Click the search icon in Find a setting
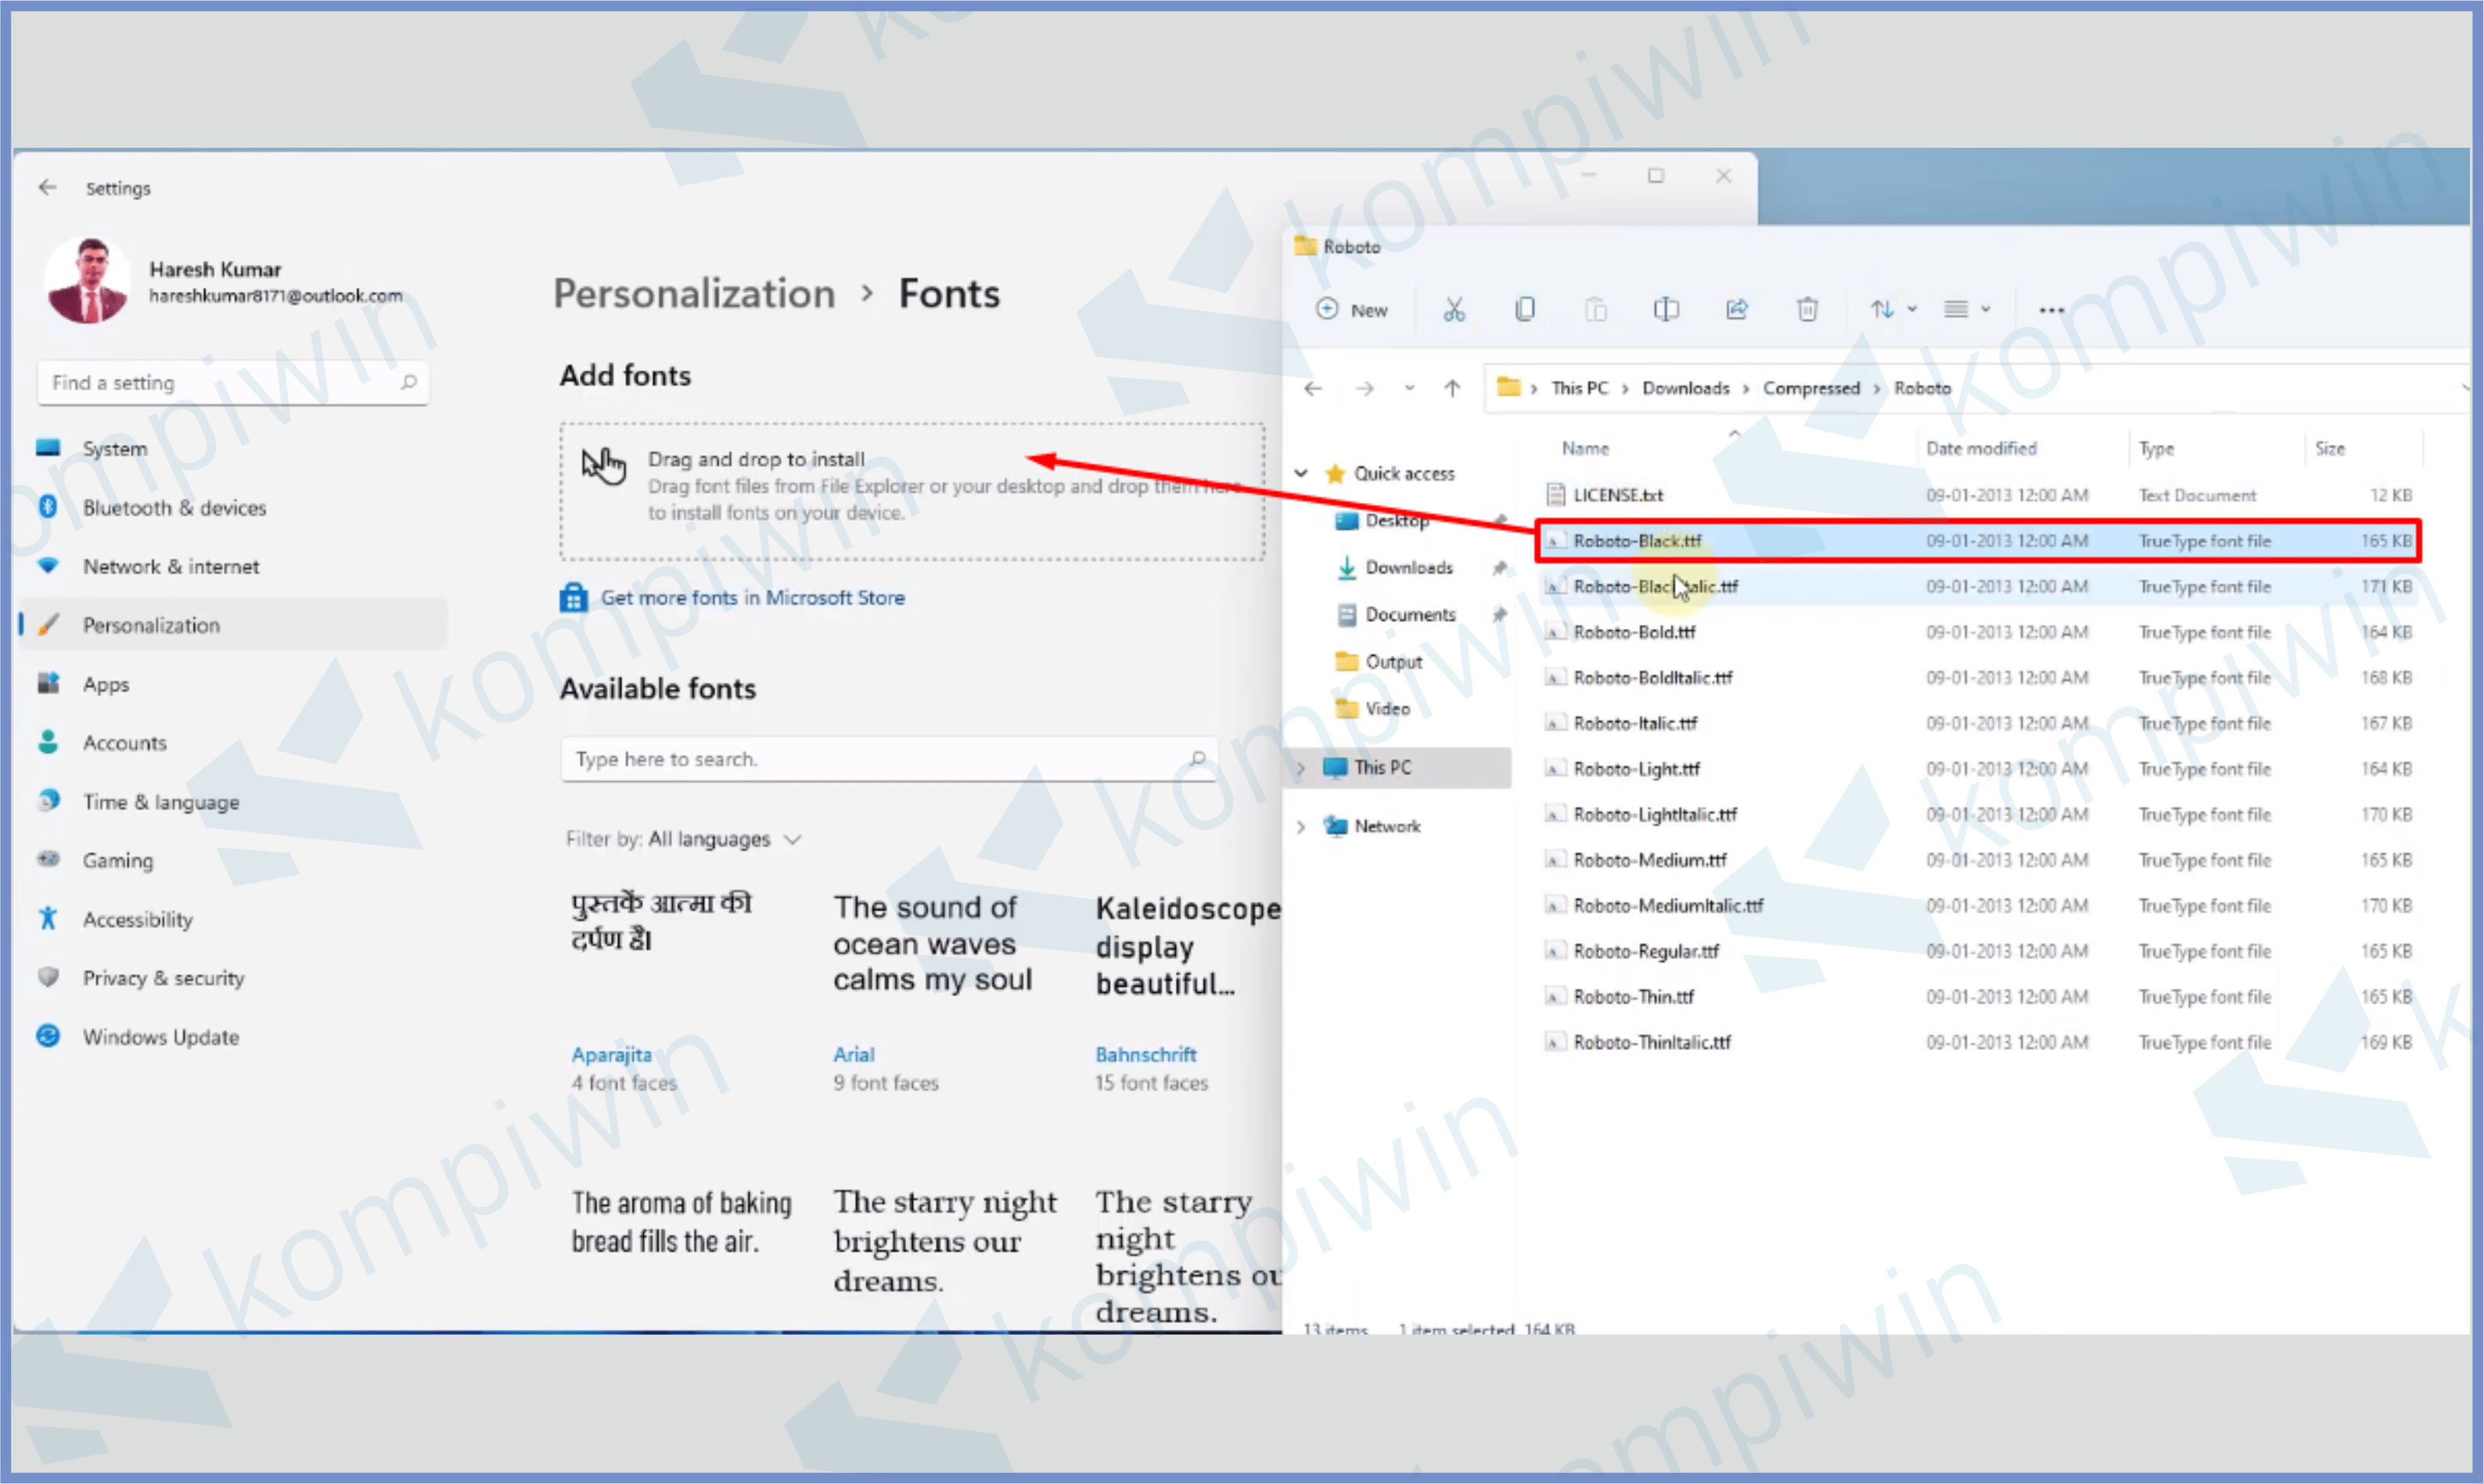The width and height of the screenshot is (2484, 1484). point(408,382)
